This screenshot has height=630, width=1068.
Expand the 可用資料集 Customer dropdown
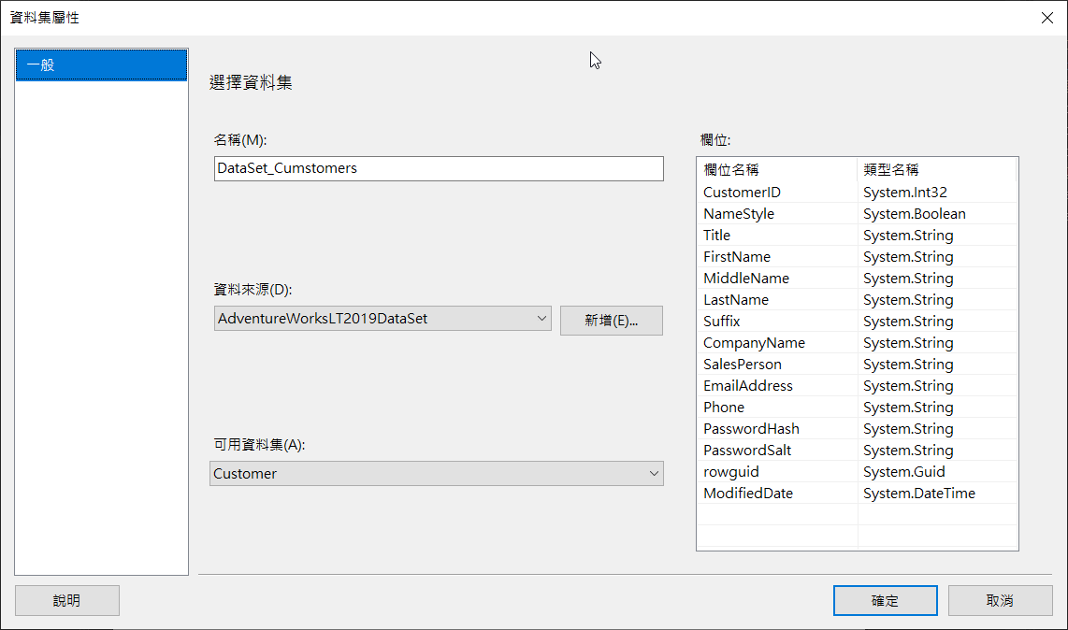click(436, 473)
